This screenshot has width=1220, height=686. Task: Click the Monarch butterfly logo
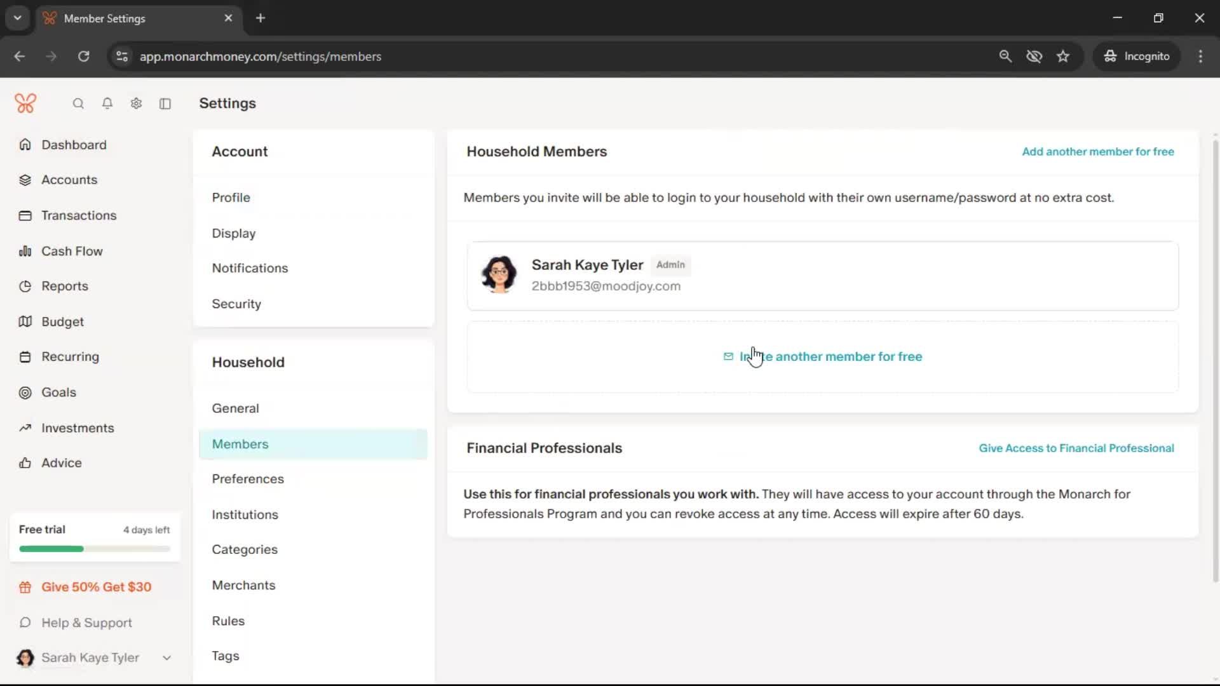[x=25, y=103]
